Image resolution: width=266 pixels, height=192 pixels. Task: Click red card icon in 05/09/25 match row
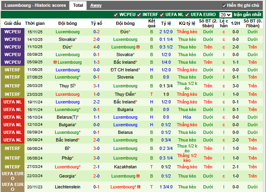(x=55, y=62)
